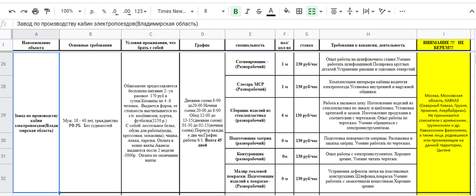The width and height of the screenshot is (476, 196).
Task: Select row 28 header
Action: (6, 86)
